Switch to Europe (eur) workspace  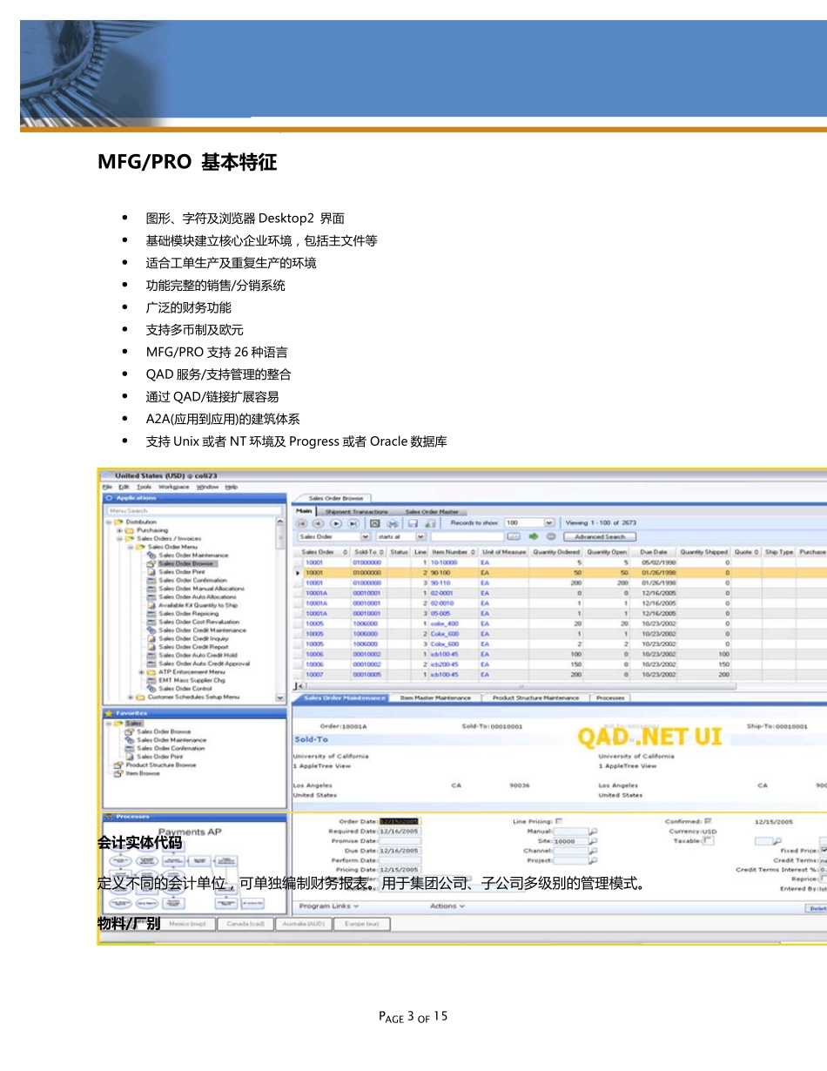(x=361, y=924)
